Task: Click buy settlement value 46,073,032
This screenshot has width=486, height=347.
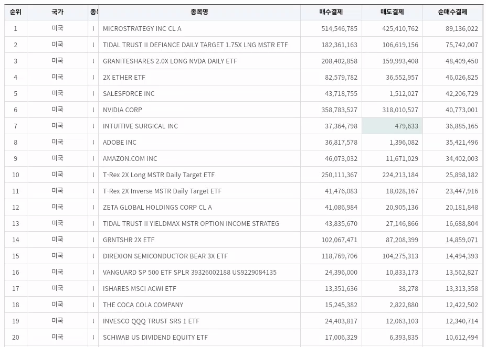Action: tap(341, 159)
